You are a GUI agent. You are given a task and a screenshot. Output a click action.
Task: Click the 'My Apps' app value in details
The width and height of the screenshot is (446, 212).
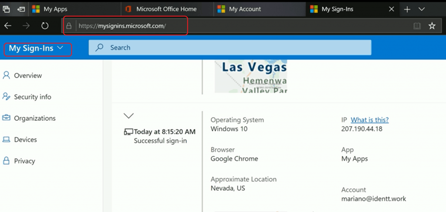click(x=355, y=159)
